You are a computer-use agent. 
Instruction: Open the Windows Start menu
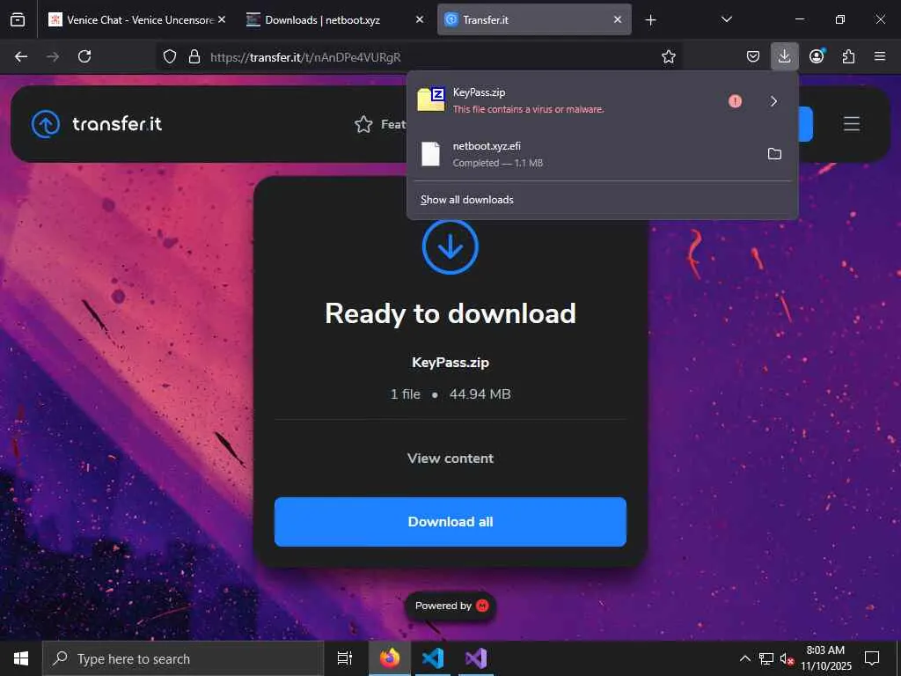tap(21, 658)
